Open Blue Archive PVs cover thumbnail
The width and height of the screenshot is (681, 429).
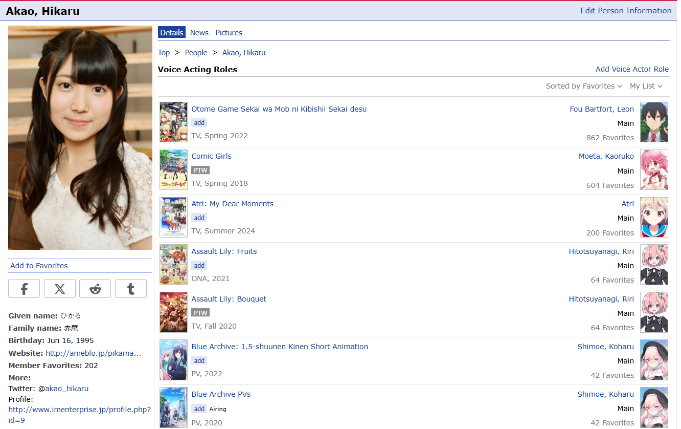[174, 408]
